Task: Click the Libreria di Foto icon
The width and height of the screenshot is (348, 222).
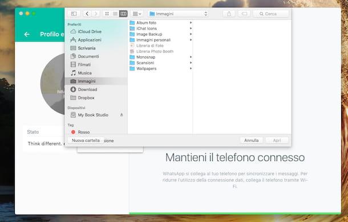Action: tap(132, 46)
